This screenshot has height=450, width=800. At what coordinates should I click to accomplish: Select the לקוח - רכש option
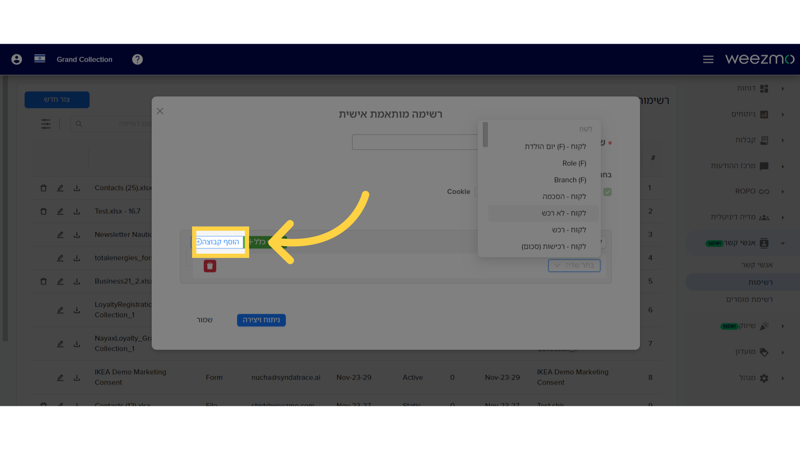[x=543, y=230]
